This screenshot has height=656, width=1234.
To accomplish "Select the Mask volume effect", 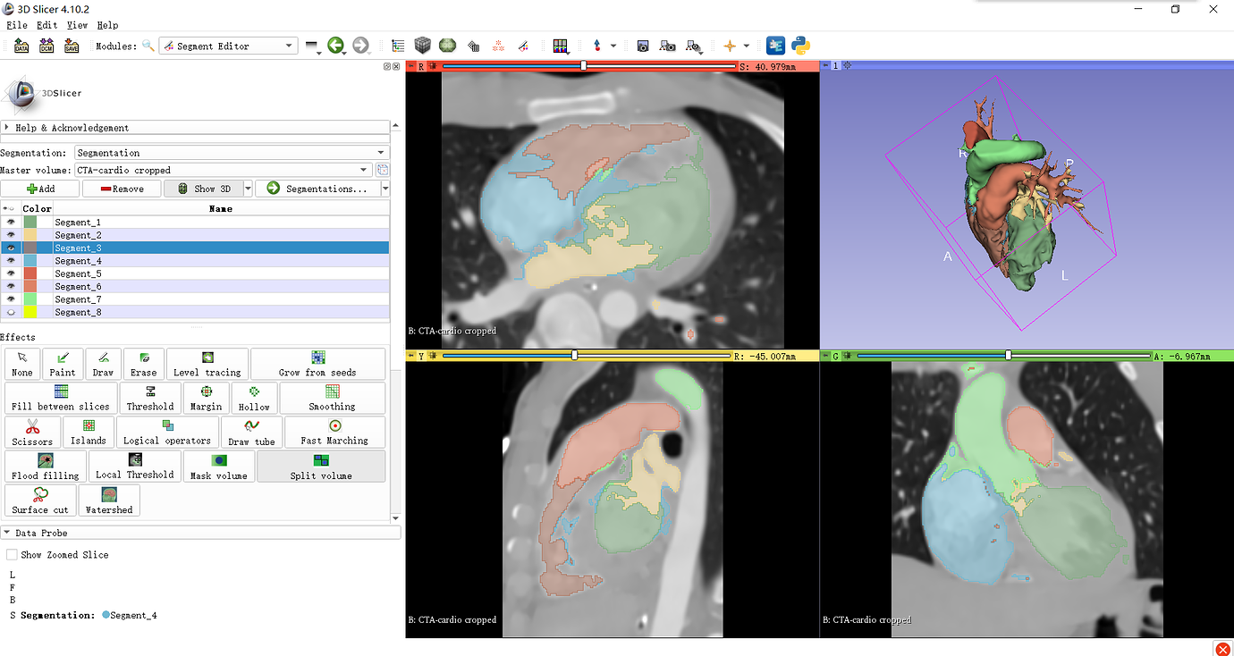I will (x=218, y=466).
